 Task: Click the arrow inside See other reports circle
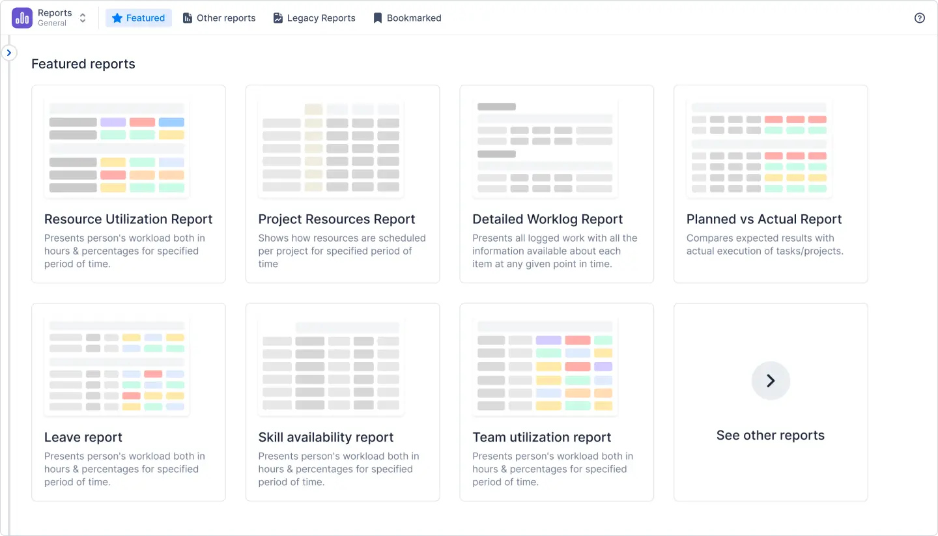pyautogui.click(x=771, y=380)
